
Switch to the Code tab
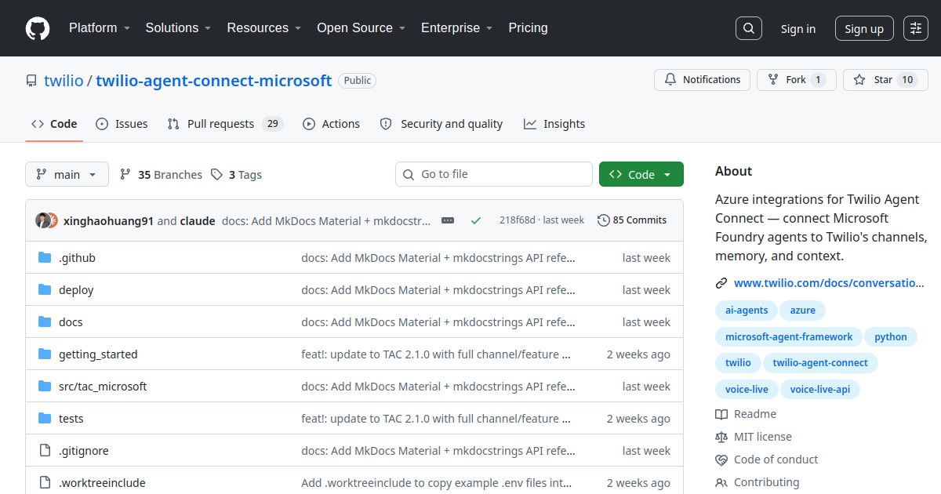54,124
